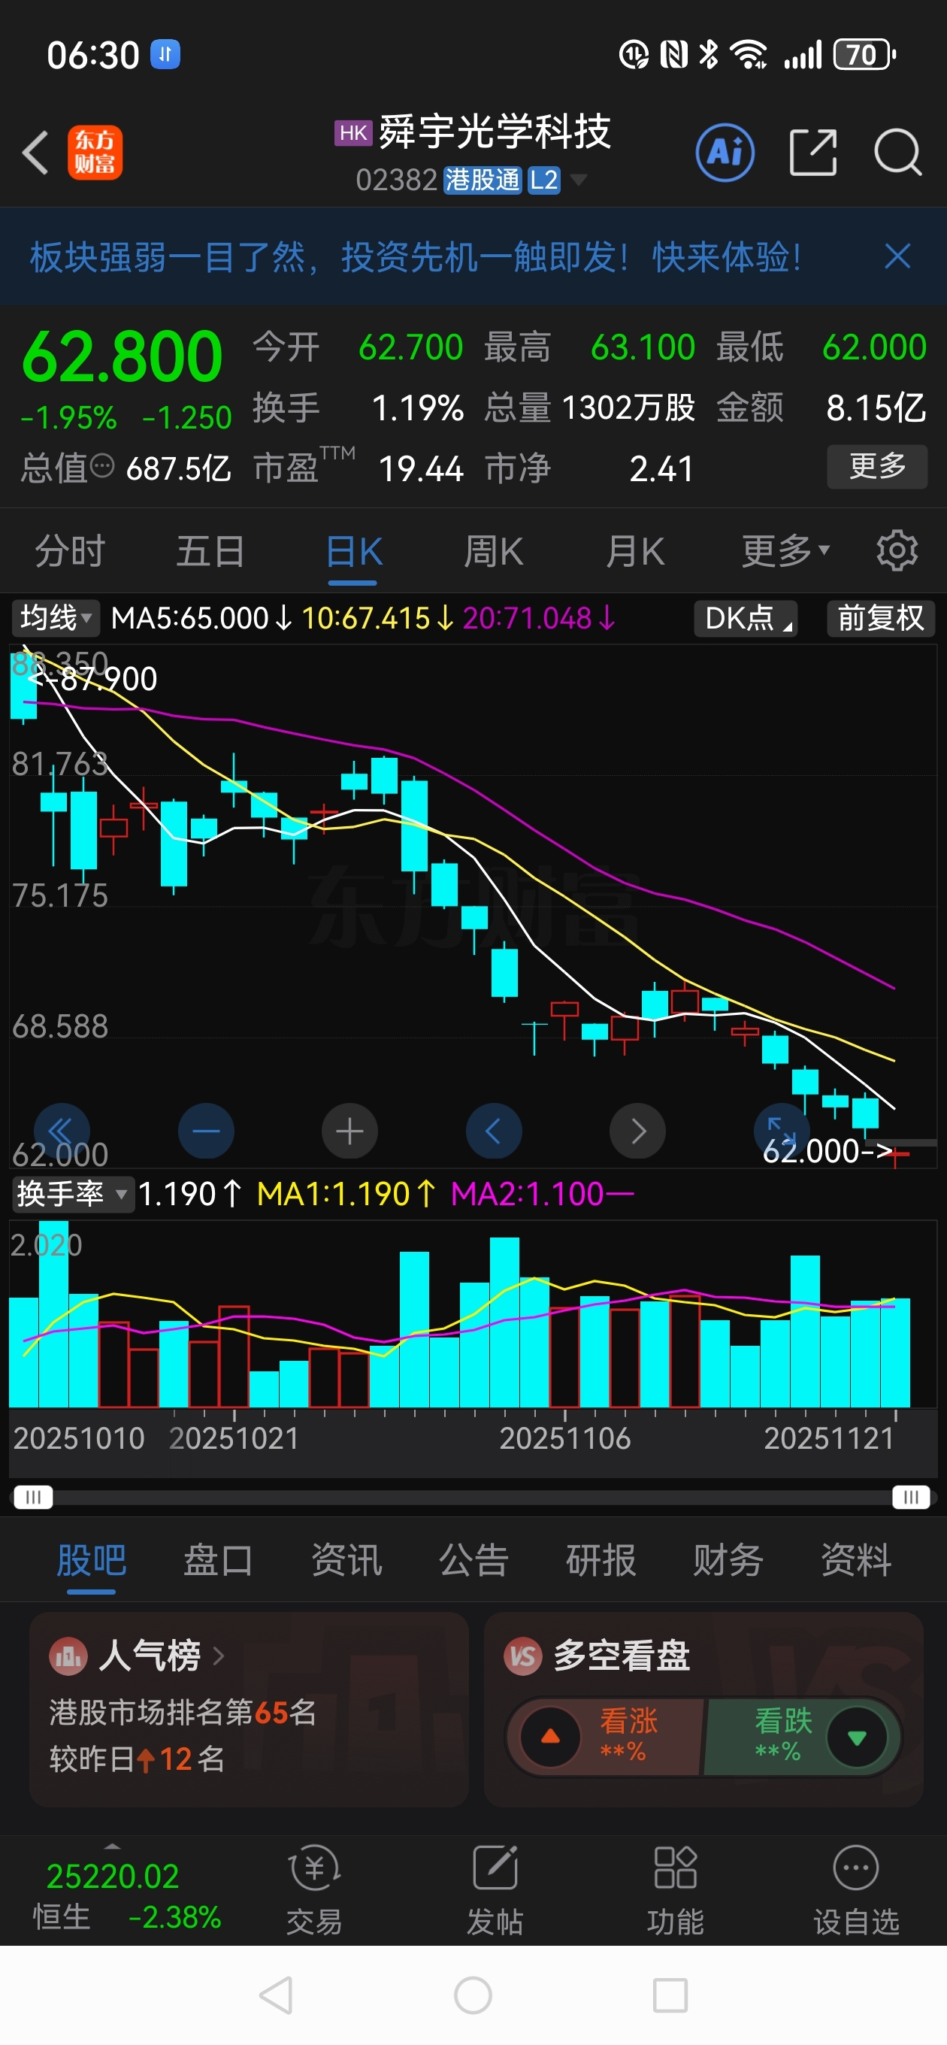947x2045 pixels.
Task: Toggle the 前复权 adjustment button
Action: 881,617
